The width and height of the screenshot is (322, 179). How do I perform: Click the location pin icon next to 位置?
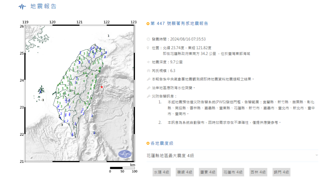148,48
